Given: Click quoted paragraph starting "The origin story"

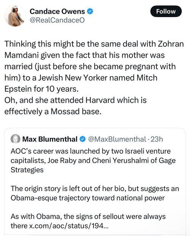Looking at the screenshot, I should click(x=95, y=193).
